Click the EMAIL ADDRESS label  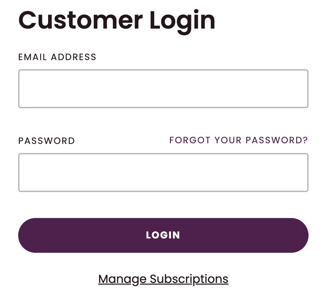click(57, 57)
